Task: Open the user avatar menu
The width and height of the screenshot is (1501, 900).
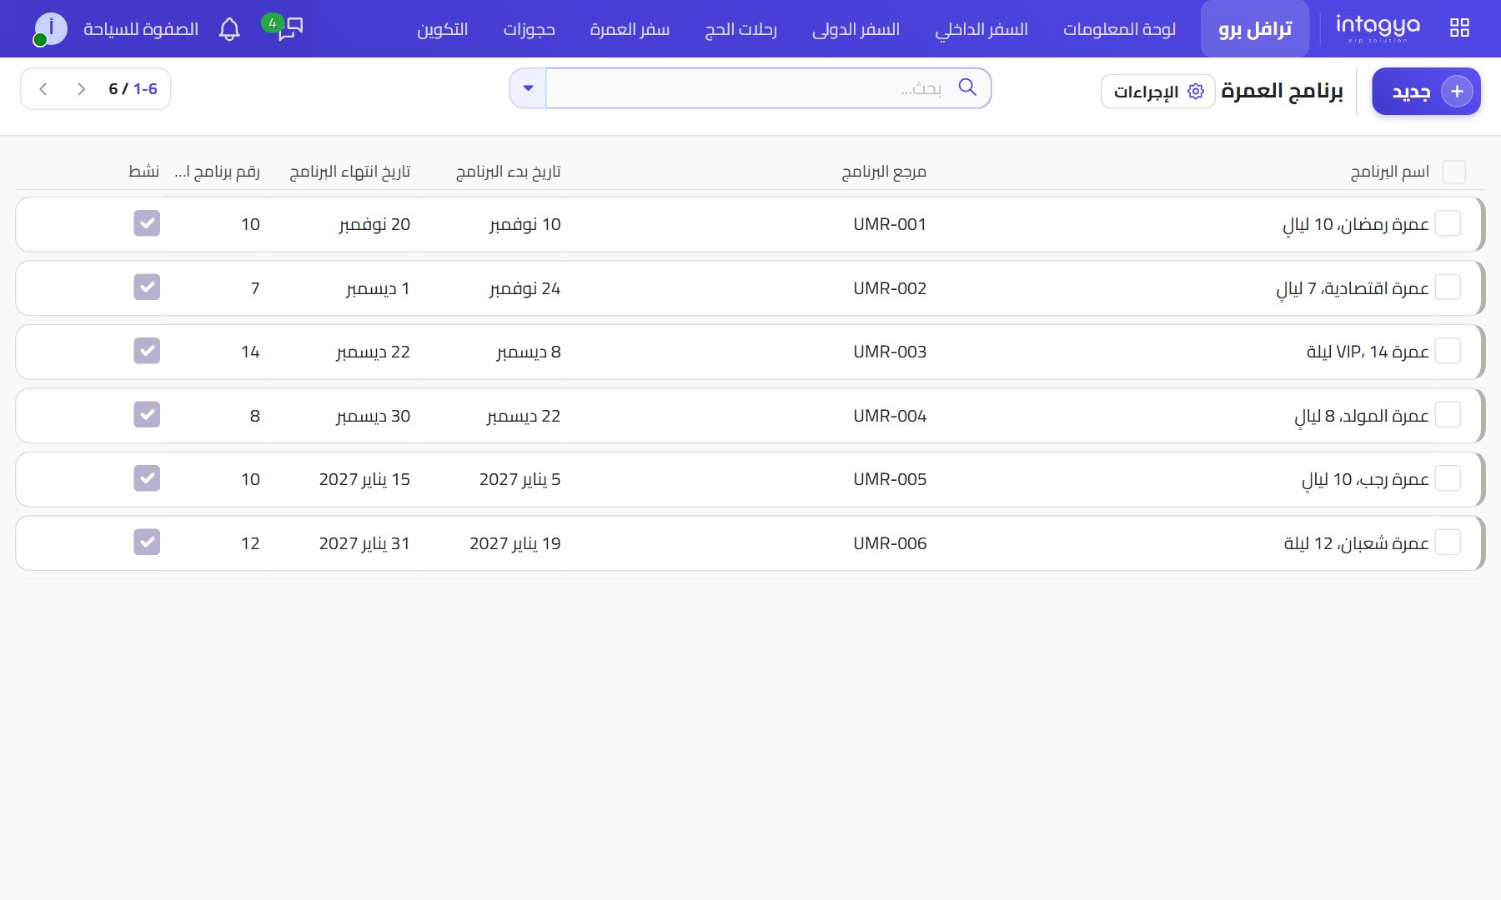Action: tap(50, 29)
